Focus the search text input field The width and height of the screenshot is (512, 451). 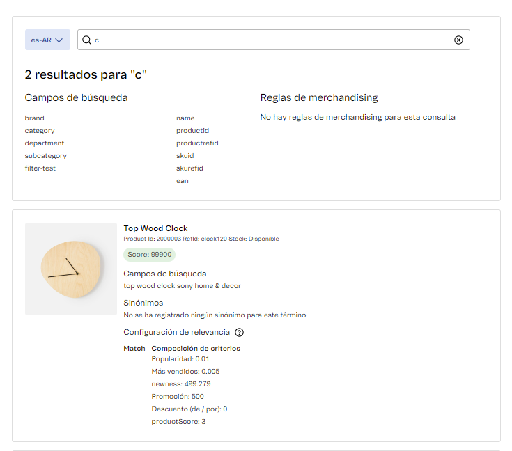pyautogui.click(x=272, y=40)
